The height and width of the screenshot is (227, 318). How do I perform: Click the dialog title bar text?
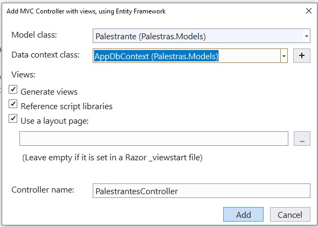(x=86, y=11)
